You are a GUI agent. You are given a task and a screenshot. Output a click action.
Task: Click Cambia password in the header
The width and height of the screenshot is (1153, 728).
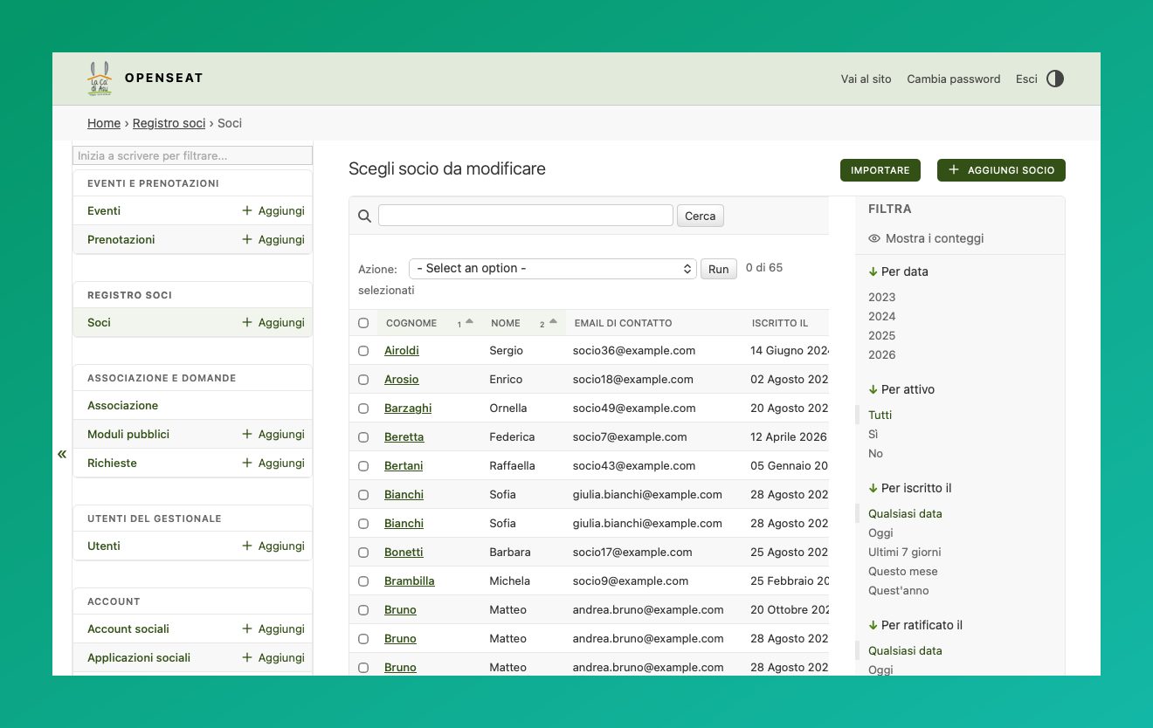tap(954, 79)
